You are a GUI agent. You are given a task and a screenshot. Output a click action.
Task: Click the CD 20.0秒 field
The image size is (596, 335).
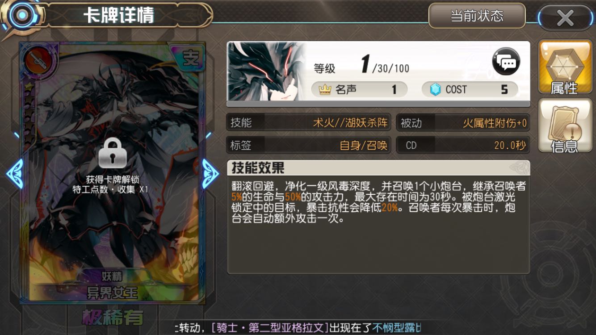(x=463, y=145)
